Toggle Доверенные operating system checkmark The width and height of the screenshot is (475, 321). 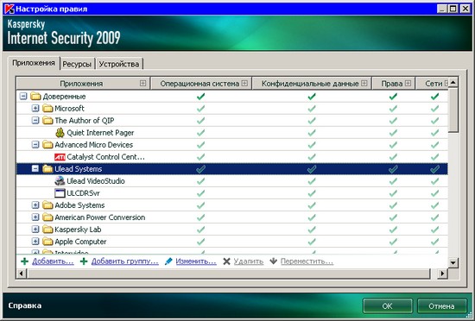[x=200, y=97]
